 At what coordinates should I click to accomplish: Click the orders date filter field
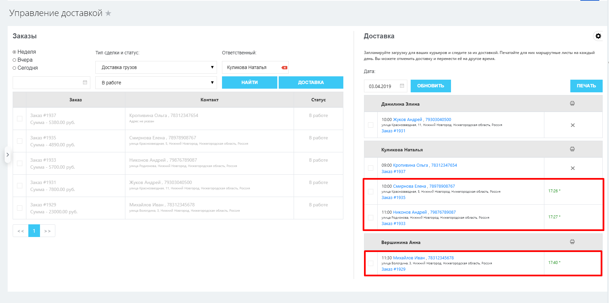click(48, 83)
